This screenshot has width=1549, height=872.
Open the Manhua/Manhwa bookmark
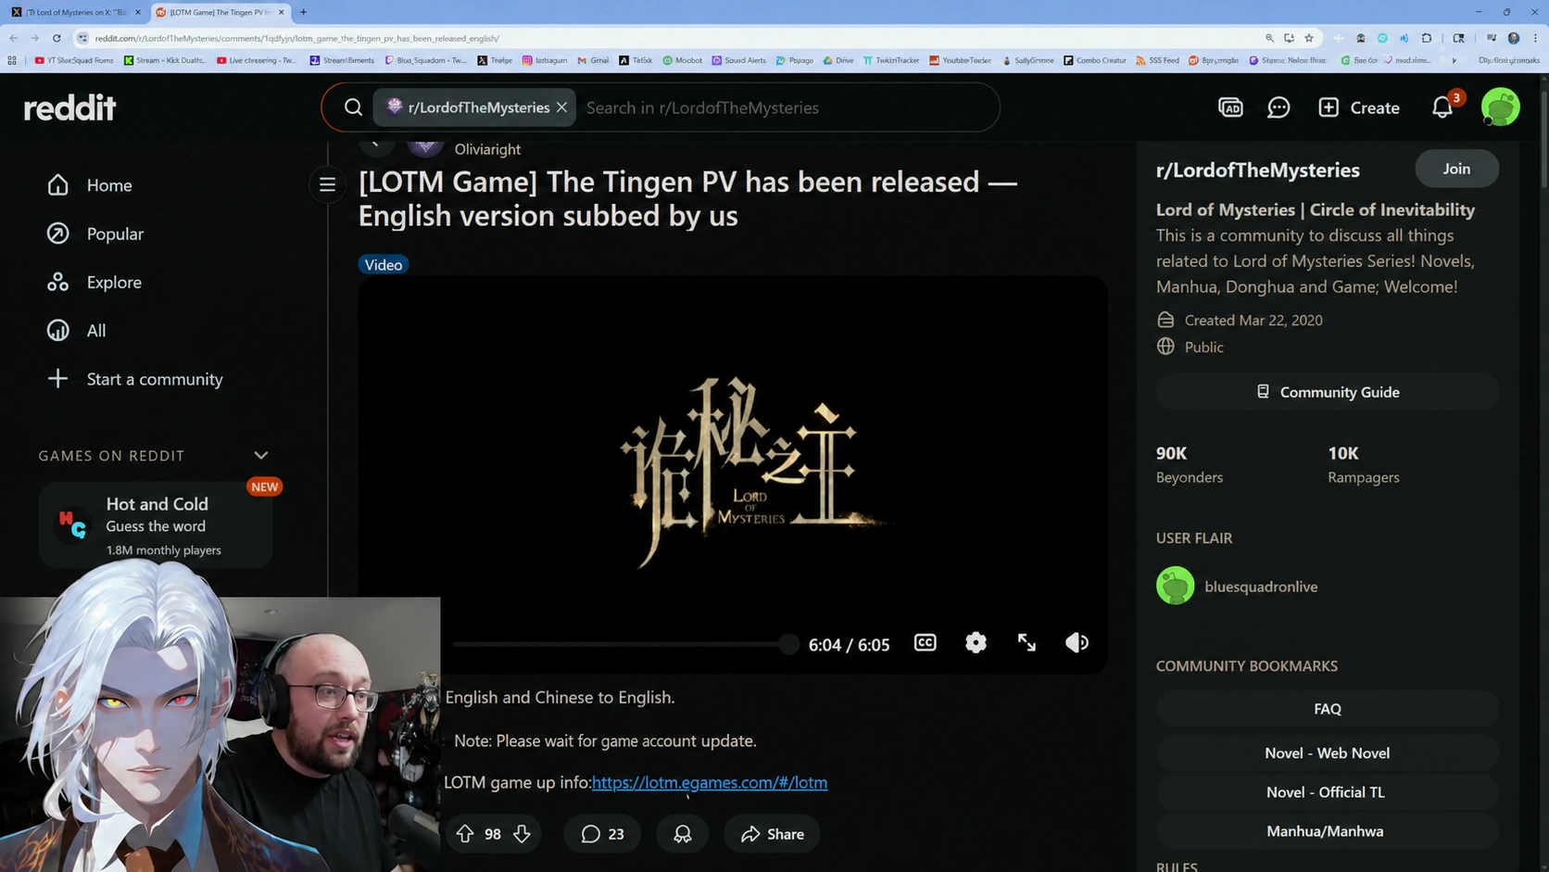click(x=1327, y=831)
